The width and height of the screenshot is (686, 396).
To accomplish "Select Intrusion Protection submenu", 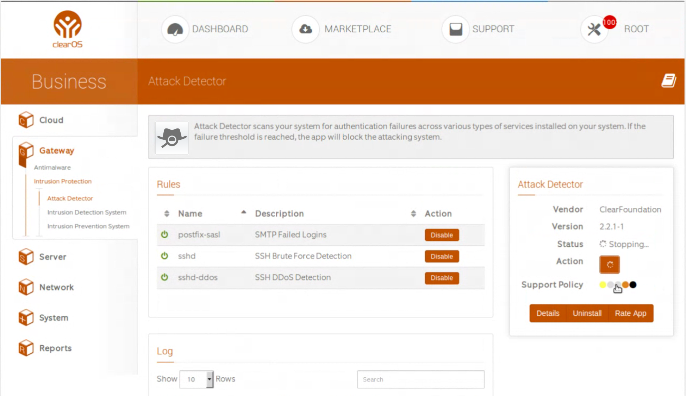I will (x=63, y=181).
